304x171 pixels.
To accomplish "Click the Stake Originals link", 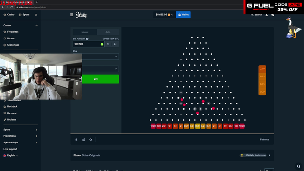I will (91, 155).
